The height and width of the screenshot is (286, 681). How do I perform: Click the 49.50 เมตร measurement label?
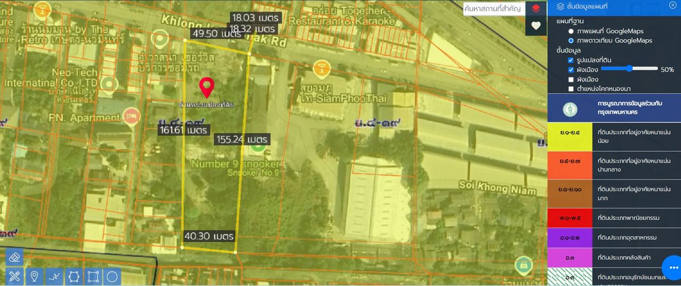pos(217,34)
